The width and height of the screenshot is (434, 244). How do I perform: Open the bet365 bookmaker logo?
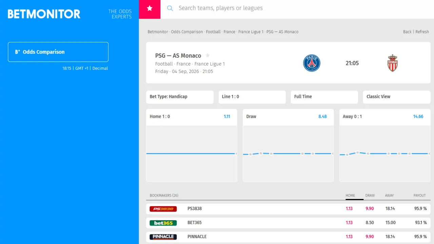[163, 223]
